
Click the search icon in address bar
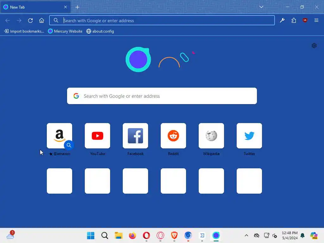click(56, 20)
